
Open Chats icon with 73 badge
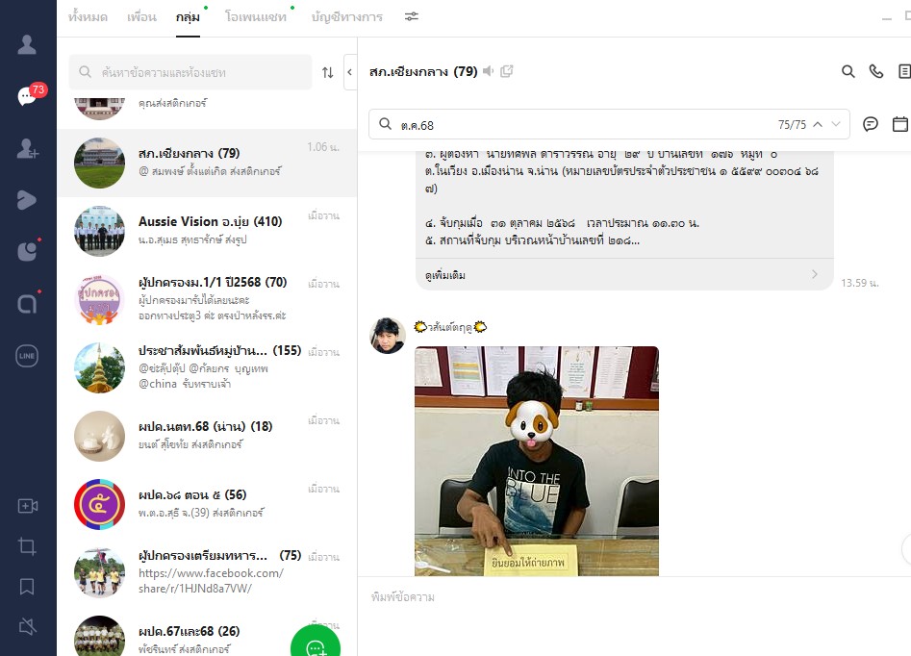[27, 96]
